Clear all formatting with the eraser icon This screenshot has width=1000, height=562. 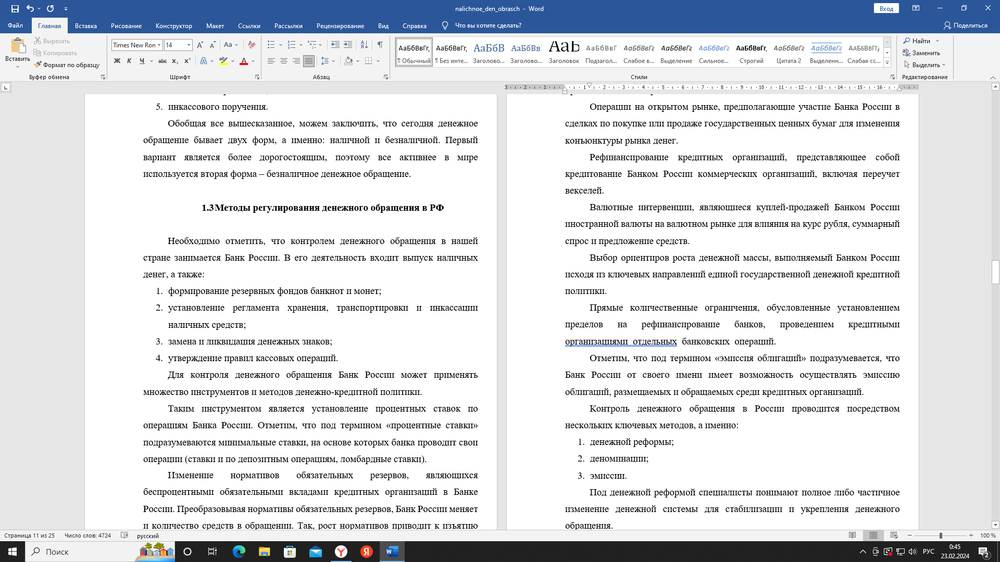(x=252, y=45)
